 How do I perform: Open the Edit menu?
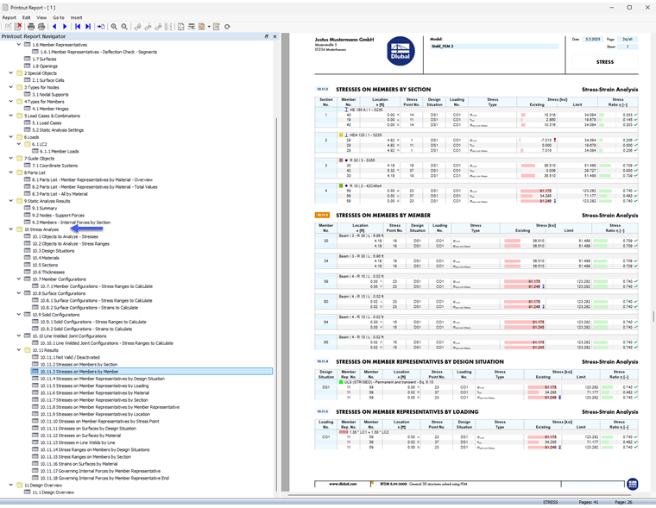point(27,17)
